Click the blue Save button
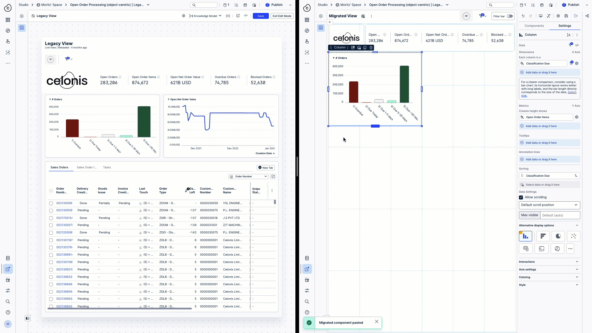 (261, 16)
